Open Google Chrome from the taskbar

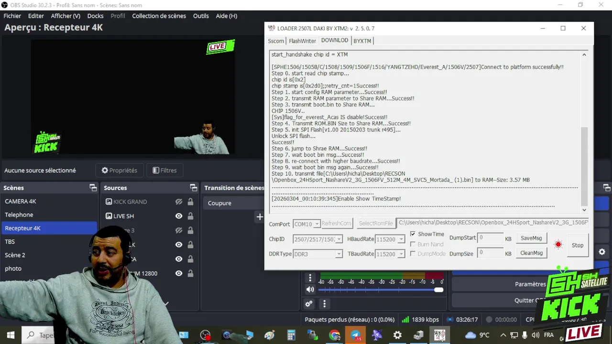(x=335, y=335)
